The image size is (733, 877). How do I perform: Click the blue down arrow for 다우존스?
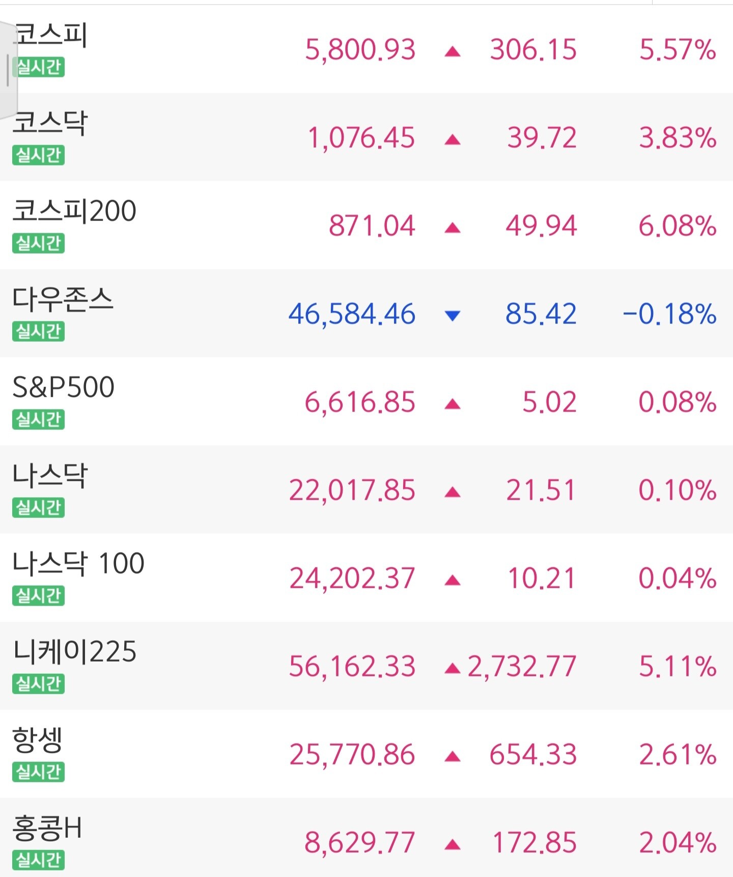point(452,316)
